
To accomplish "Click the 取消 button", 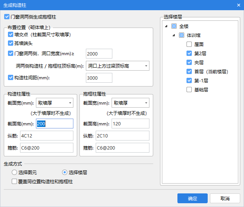I will coord(225,198).
